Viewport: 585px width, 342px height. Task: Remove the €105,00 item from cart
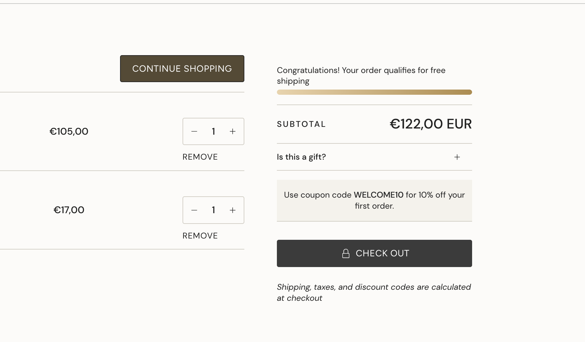(x=200, y=157)
